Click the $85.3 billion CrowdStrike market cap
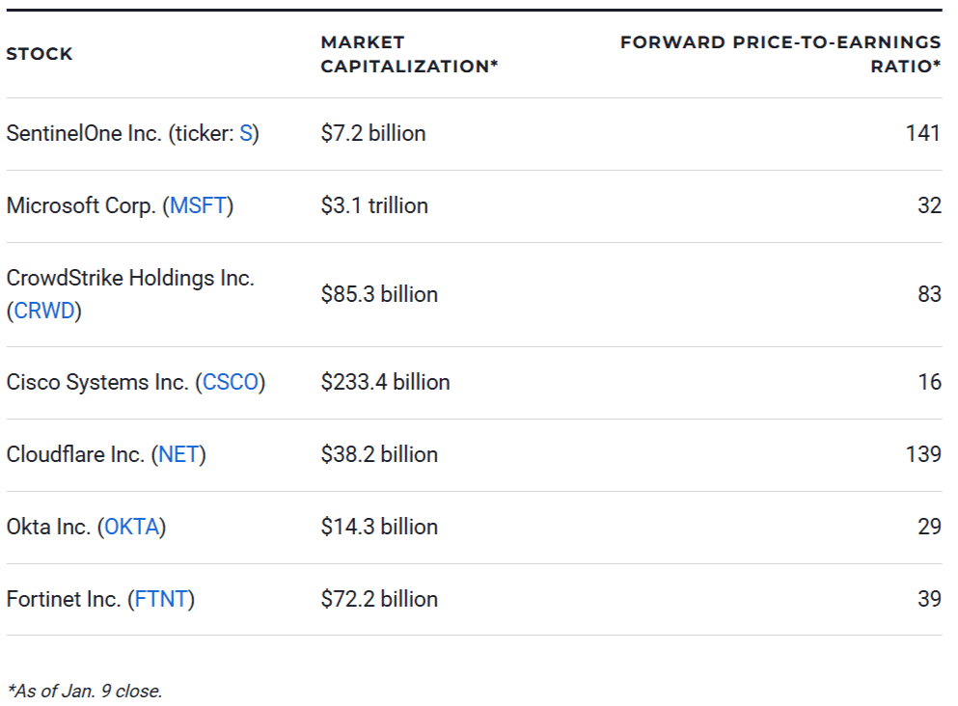The height and width of the screenshot is (706, 958). [x=379, y=294]
